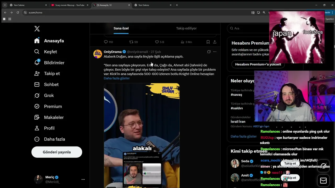Play the OnlyDrama video thumbnail

coord(142,136)
